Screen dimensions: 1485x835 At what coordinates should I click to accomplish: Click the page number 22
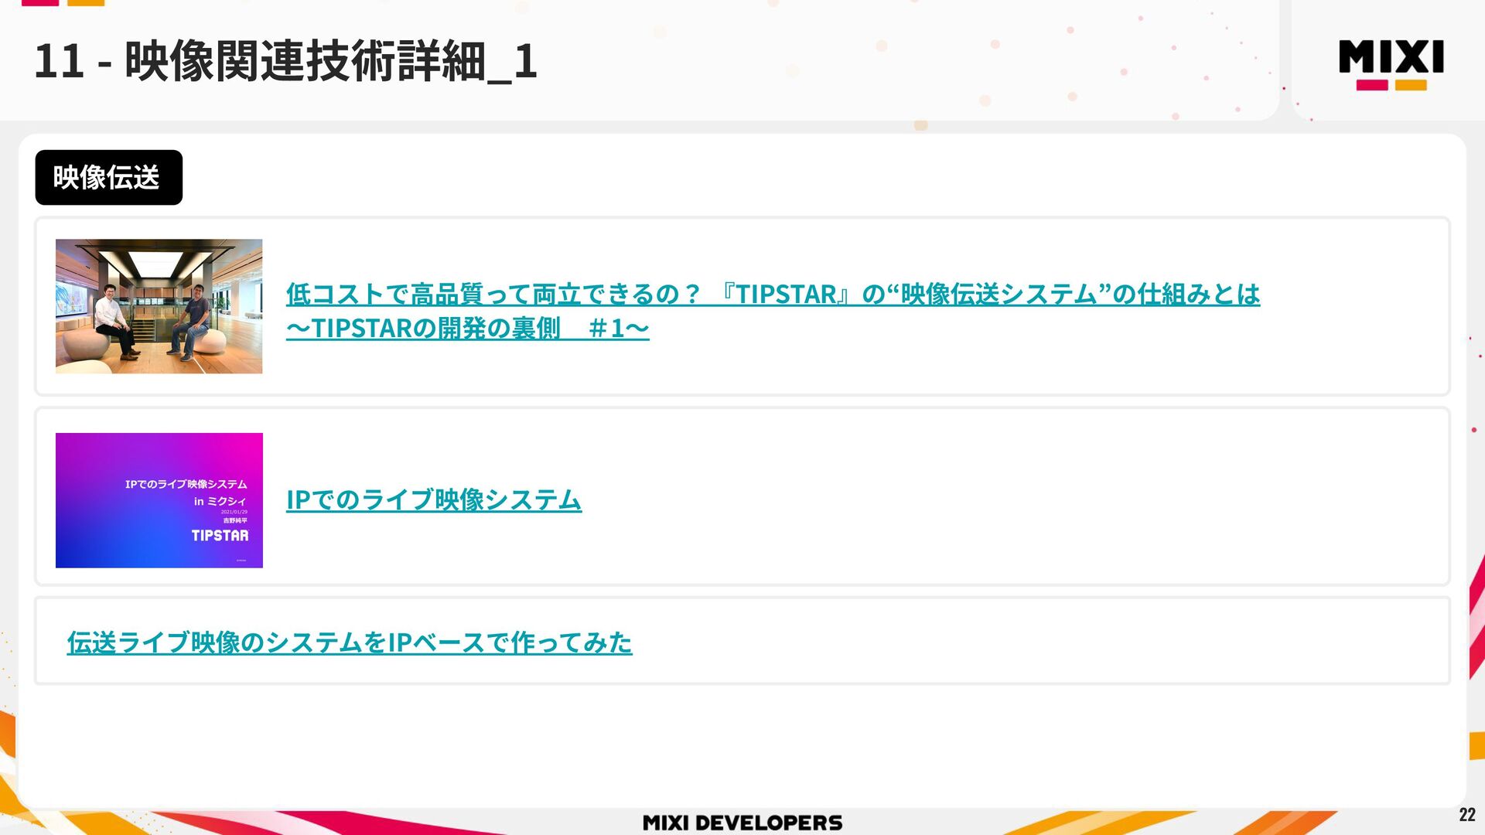pos(1466,814)
